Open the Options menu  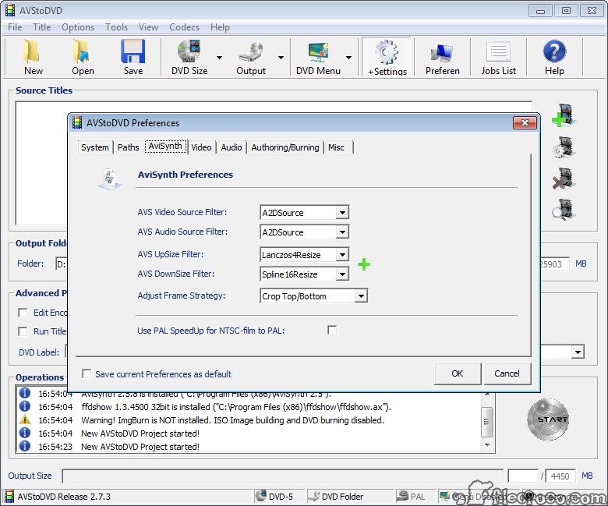(x=78, y=27)
